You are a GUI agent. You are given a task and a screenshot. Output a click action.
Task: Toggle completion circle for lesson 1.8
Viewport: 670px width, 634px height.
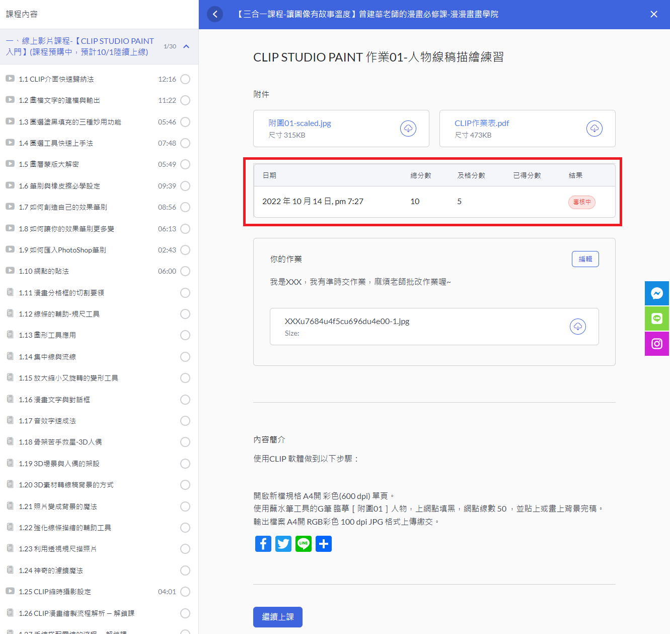coord(185,229)
